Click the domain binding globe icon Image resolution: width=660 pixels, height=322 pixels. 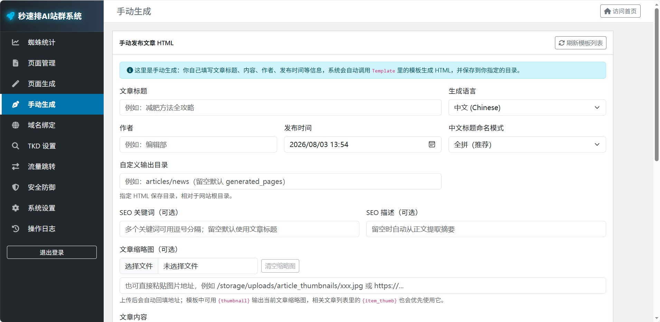(x=16, y=125)
